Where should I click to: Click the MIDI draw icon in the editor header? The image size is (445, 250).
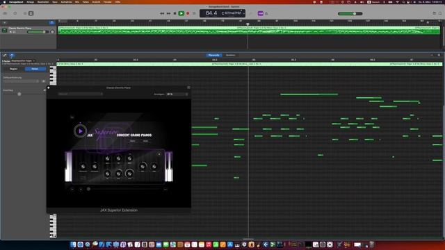pos(5,56)
